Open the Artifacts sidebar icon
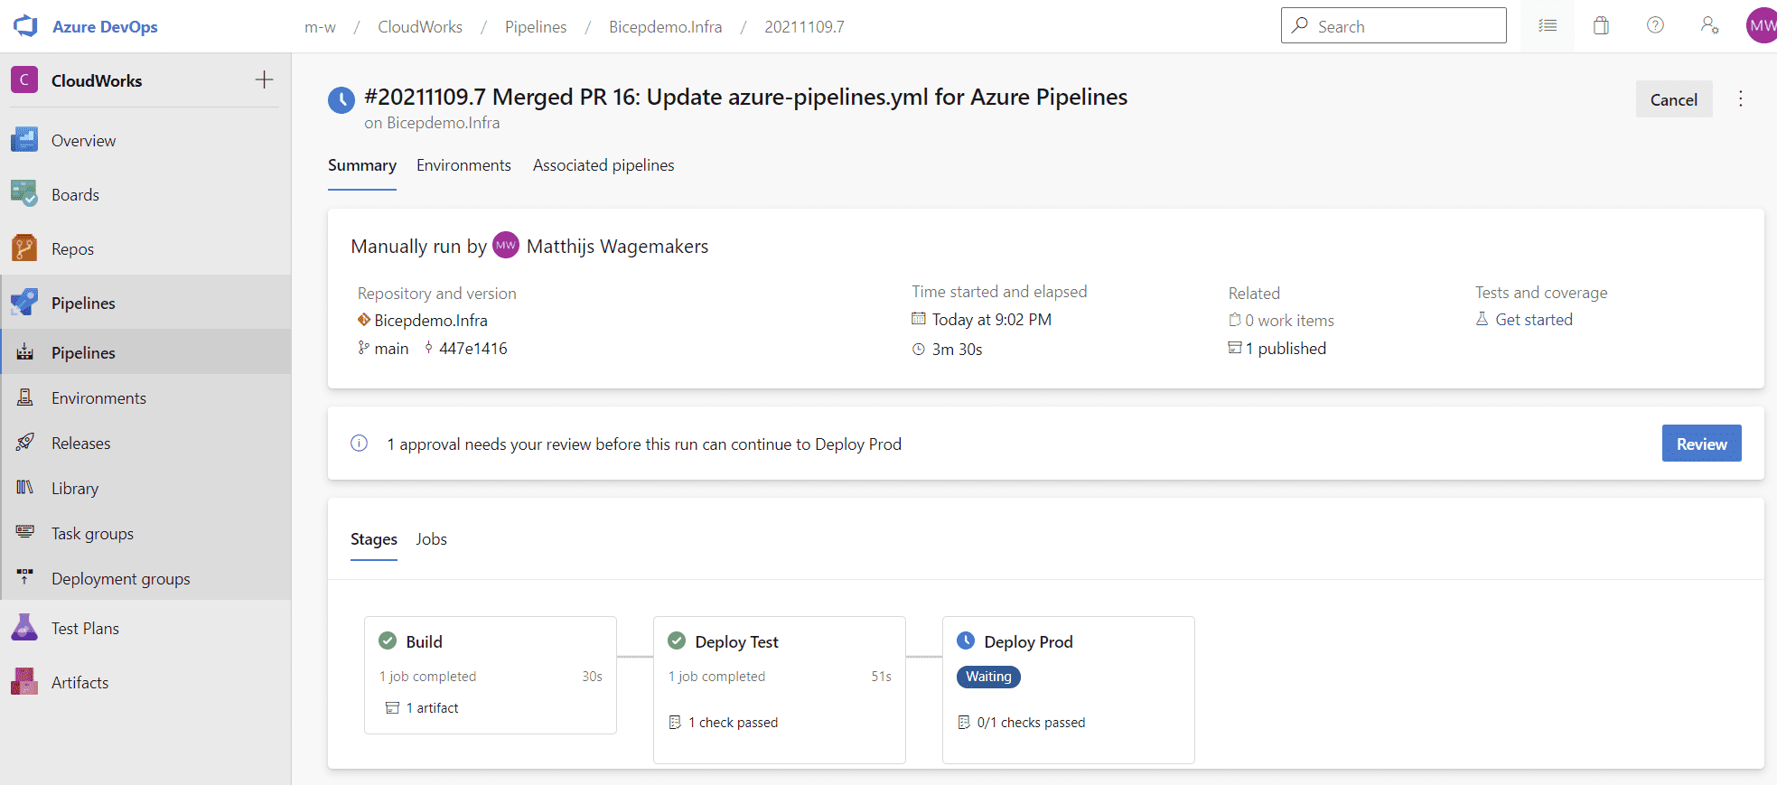The image size is (1777, 785). (x=24, y=682)
